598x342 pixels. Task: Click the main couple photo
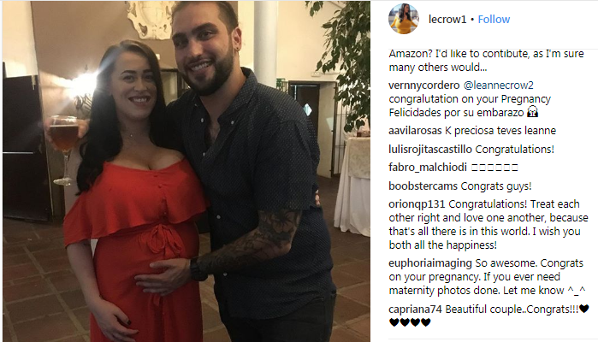[x=187, y=171]
